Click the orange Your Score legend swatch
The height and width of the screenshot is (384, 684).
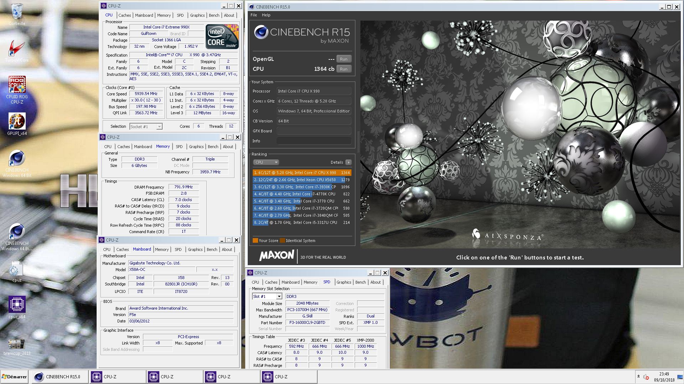pos(255,241)
